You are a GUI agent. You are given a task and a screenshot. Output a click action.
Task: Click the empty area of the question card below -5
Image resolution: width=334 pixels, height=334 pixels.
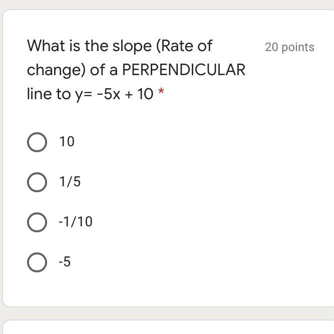pos(165,288)
